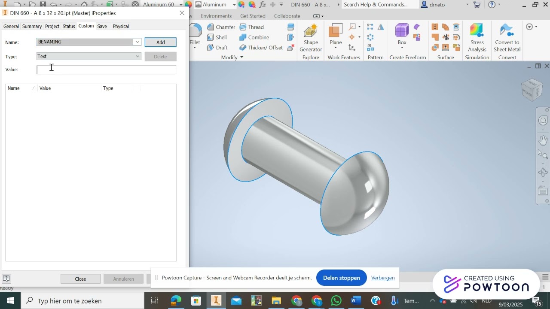
Task: Open the Name combo box dropdown
Action: pos(137,42)
